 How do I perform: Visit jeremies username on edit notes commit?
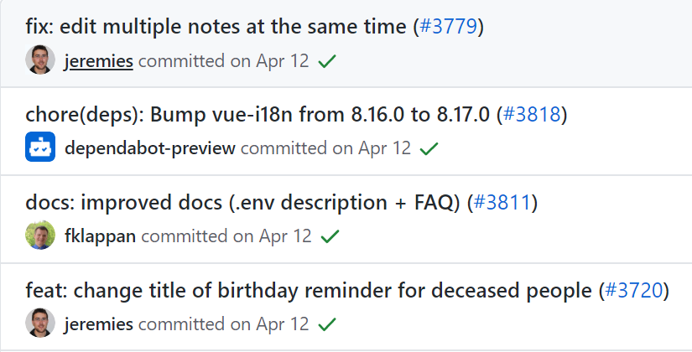click(x=98, y=61)
